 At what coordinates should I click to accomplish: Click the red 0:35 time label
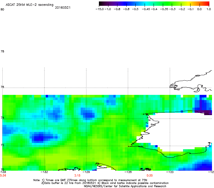point(150,176)
